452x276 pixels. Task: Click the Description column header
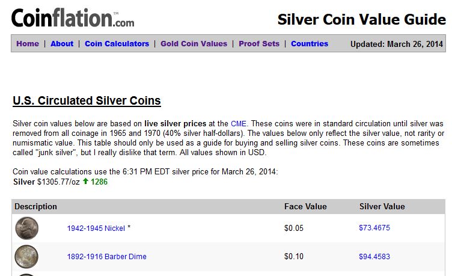click(35, 206)
